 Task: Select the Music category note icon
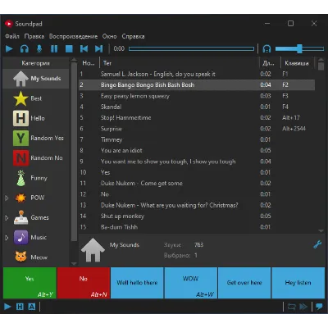(x=20, y=237)
